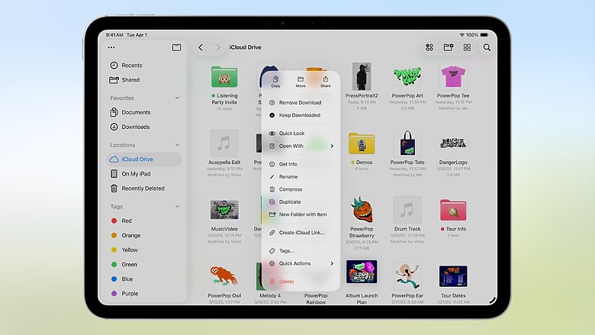Select the iCloud Drive location
595x335 pixels.
coord(144,159)
